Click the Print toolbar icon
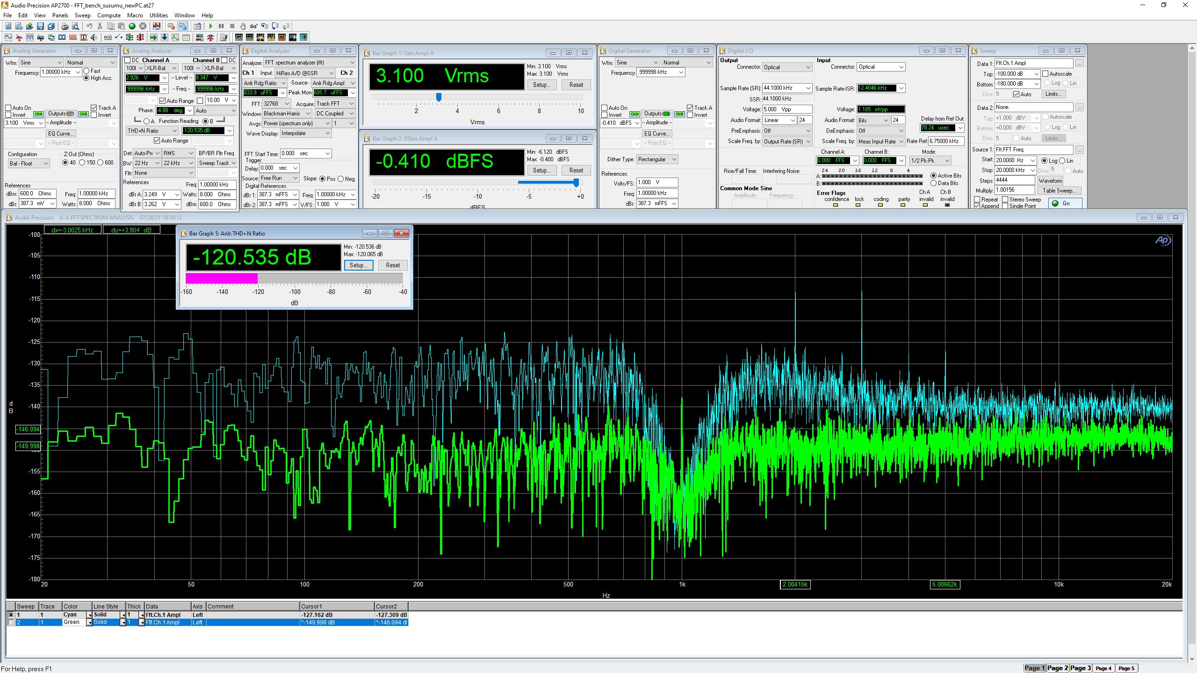Viewport: 1197px width, 673px height. coord(65,26)
